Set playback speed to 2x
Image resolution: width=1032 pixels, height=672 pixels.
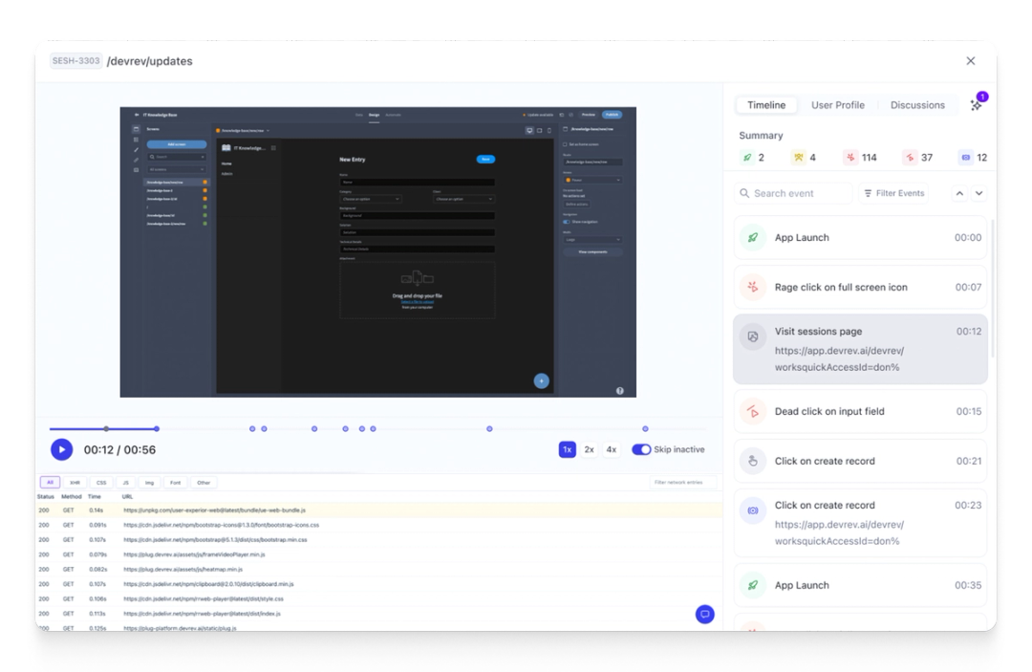589,449
